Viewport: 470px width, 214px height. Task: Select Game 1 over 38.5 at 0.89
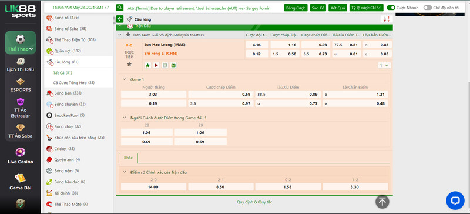288,94
